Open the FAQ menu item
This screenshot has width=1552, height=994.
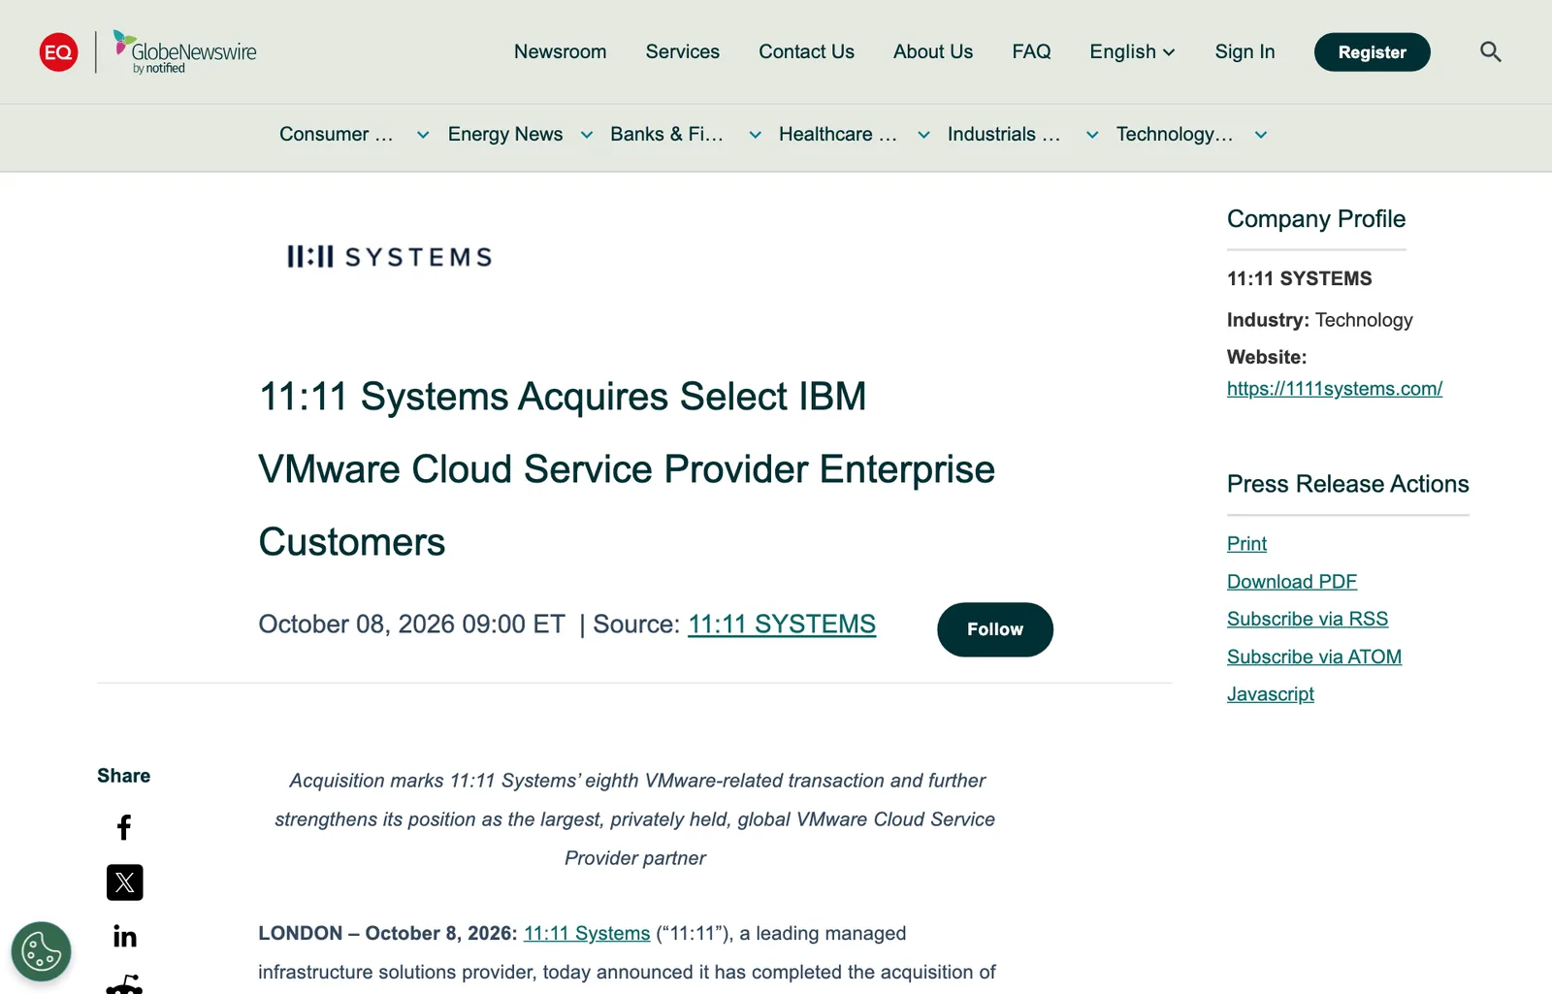pyautogui.click(x=1031, y=51)
